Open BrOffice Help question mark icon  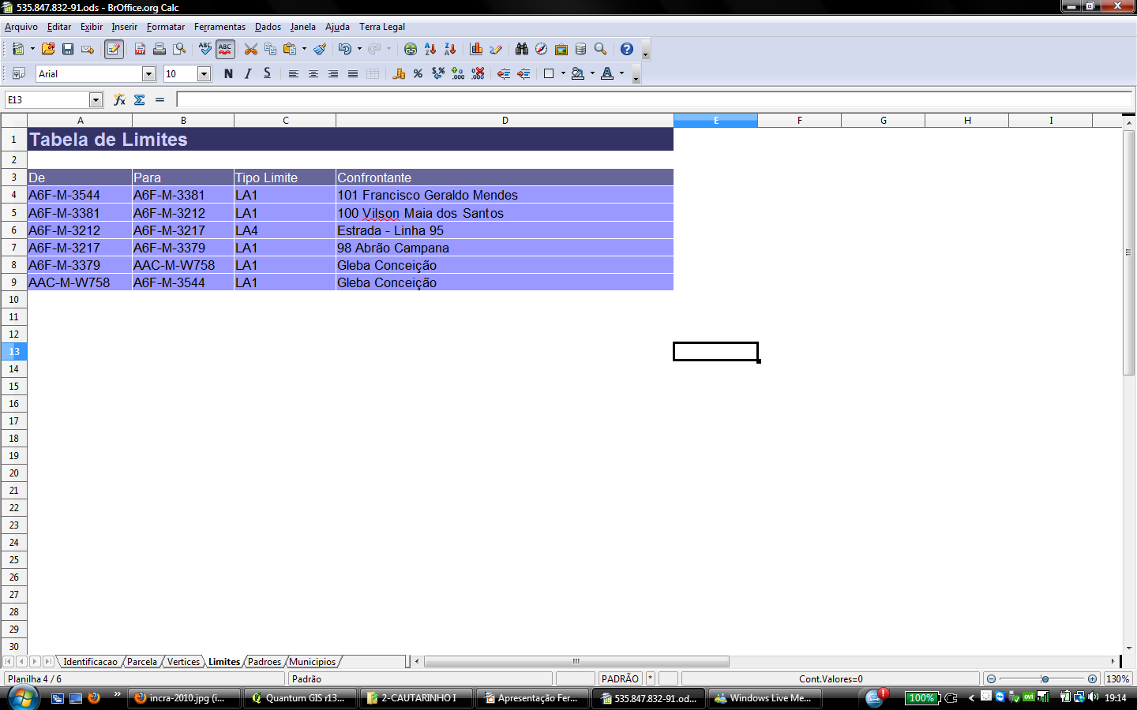[x=627, y=49]
